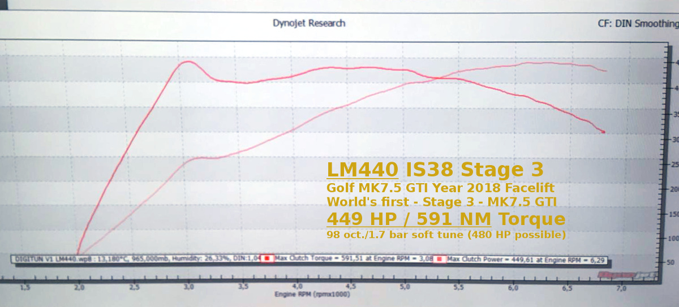This screenshot has width=679, height=307.
Task: Click the red marker beside Max Clutch Power
Action: pyautogui.click(x=439, y=259)
